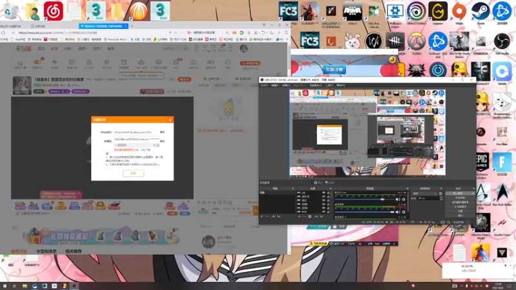The width and height of the screenshot is (516, 290).
Task: Open the OBS 帮助 menu
Action: (341, 86)
